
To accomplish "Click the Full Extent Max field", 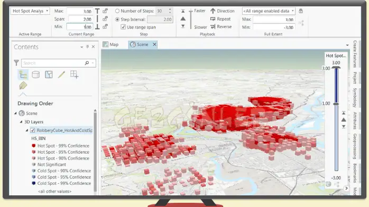I will [x=274, y=20].
